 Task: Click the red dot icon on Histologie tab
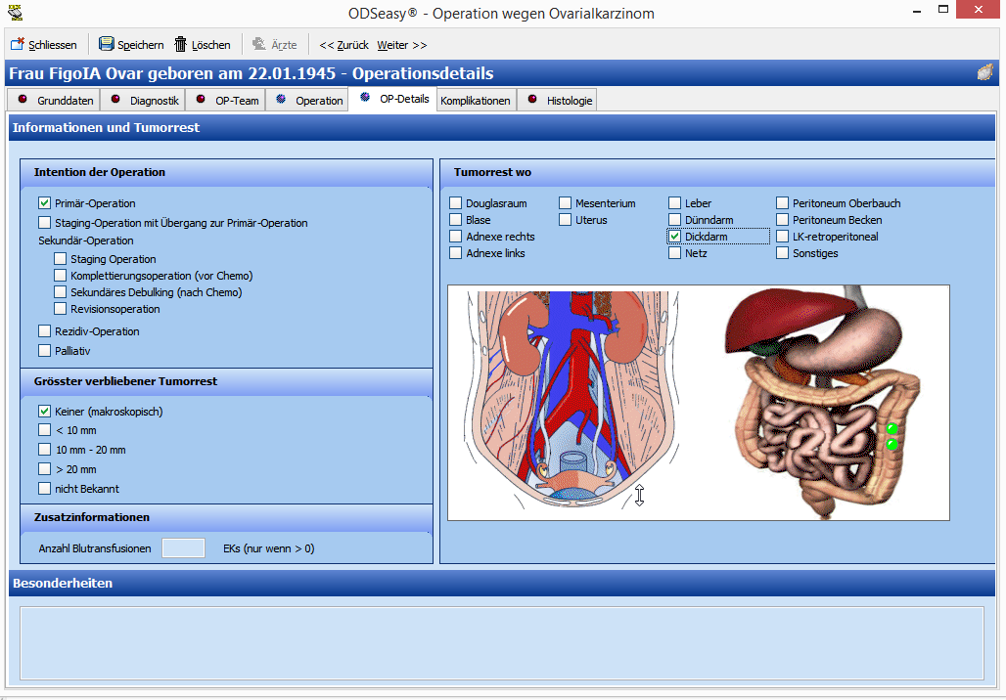(532, 100)
